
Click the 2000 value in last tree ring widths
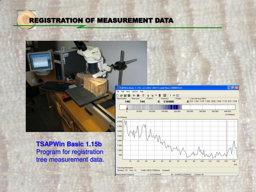[213, 101]
